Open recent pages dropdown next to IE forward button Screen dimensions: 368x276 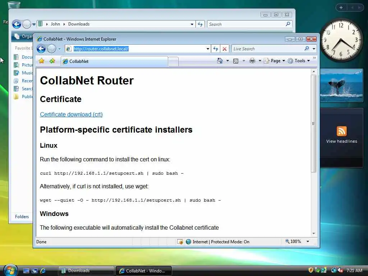[59, 49]
